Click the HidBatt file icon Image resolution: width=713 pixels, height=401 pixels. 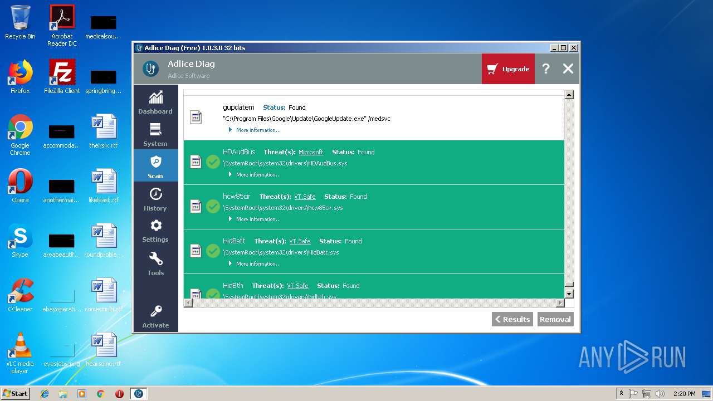(x=196, y=251)
